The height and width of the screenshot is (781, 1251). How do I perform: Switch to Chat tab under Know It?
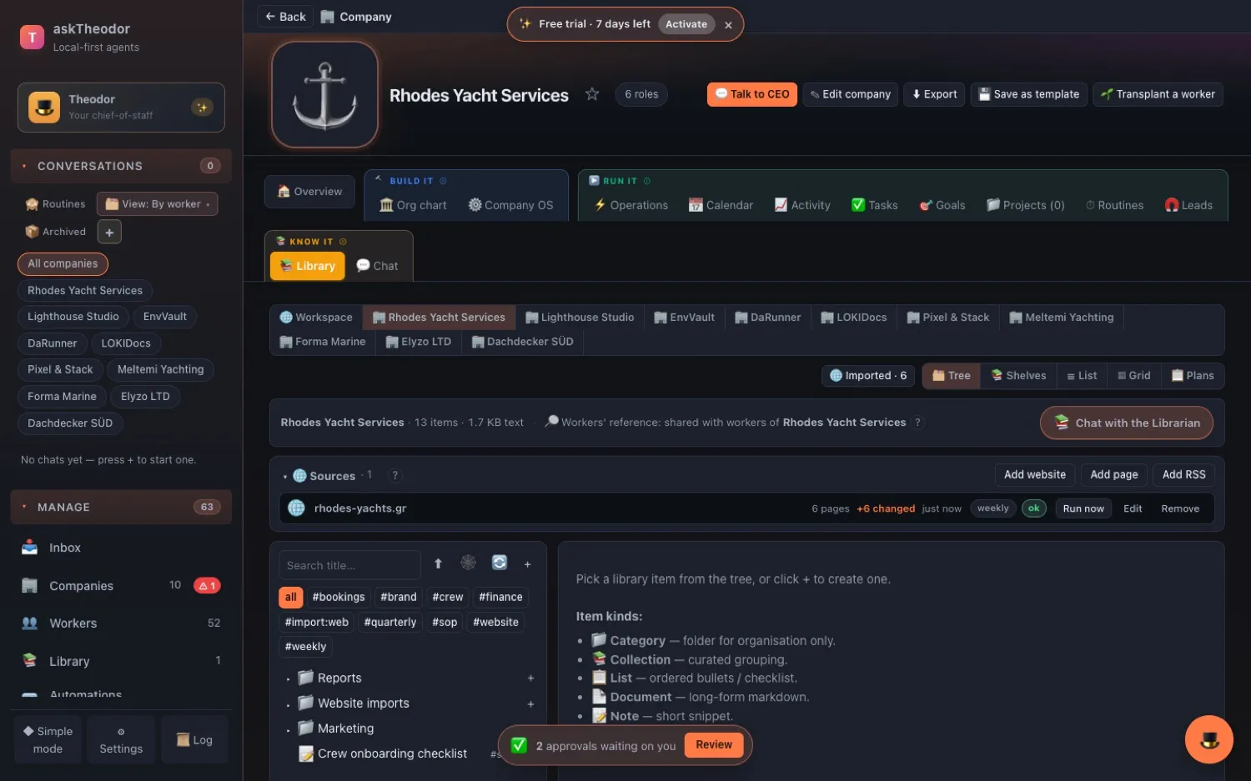coord(377,266)
